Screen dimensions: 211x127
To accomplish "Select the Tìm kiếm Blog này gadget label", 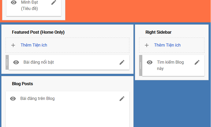I will [x=170, y=65].
